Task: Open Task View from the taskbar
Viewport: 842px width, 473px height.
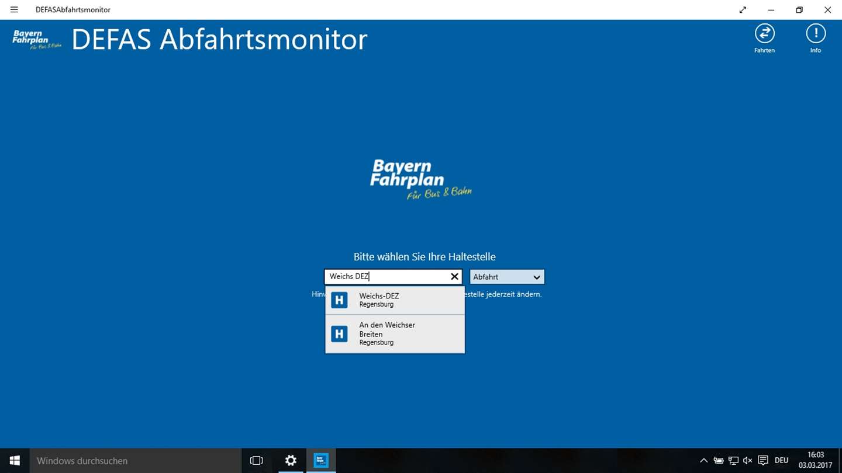Action: coord(256,460)
